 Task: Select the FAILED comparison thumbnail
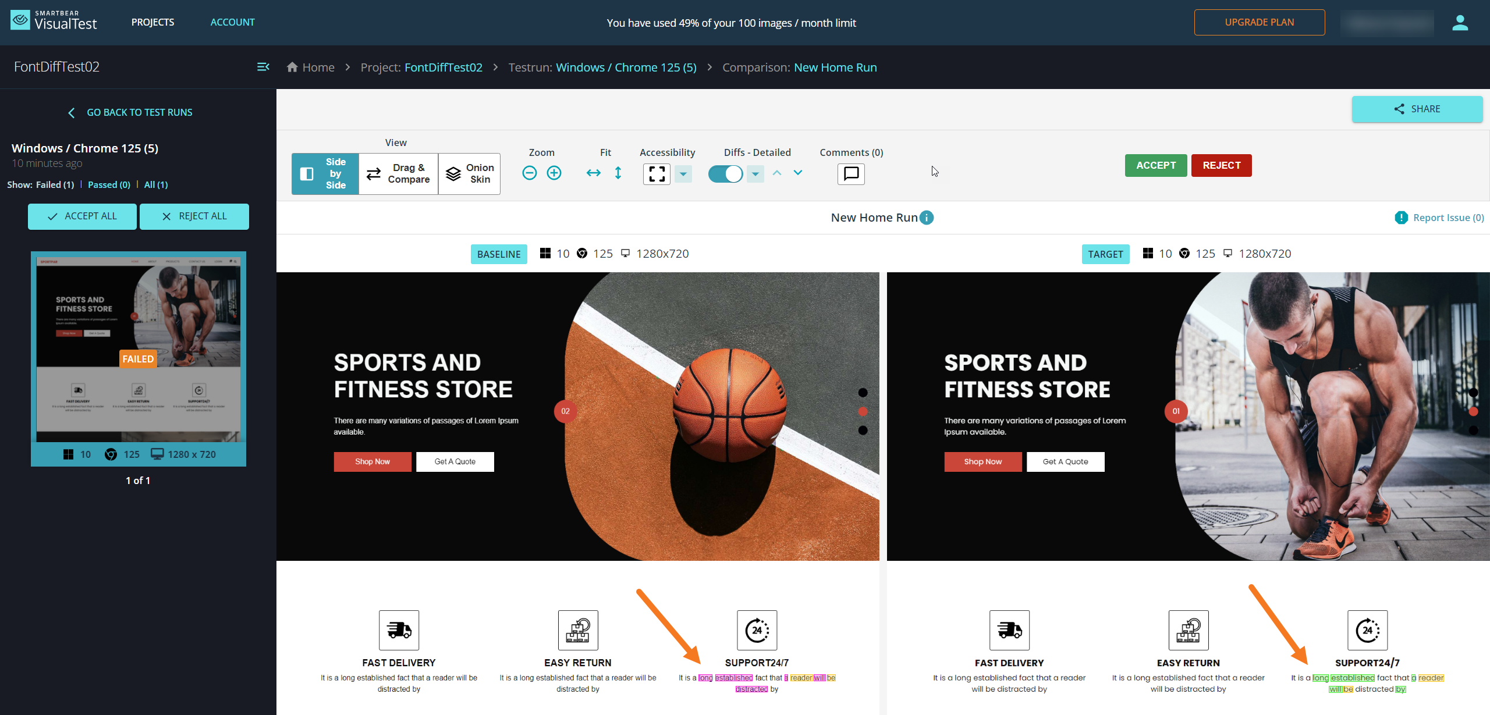click(x=139, y=349)
